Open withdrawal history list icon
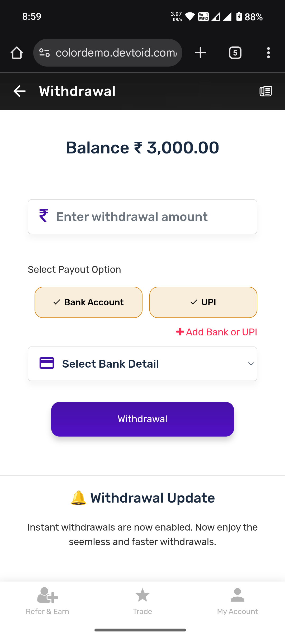Viewport: 285px width, 637px height. pos(265,91)
